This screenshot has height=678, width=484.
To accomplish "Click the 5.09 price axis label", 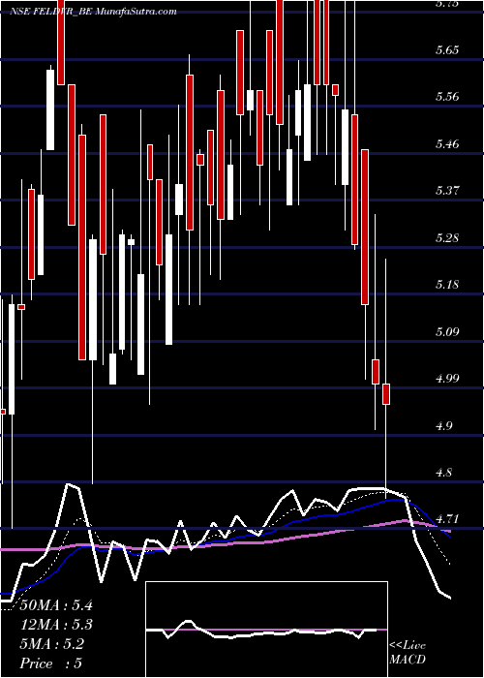I will 447,331.
